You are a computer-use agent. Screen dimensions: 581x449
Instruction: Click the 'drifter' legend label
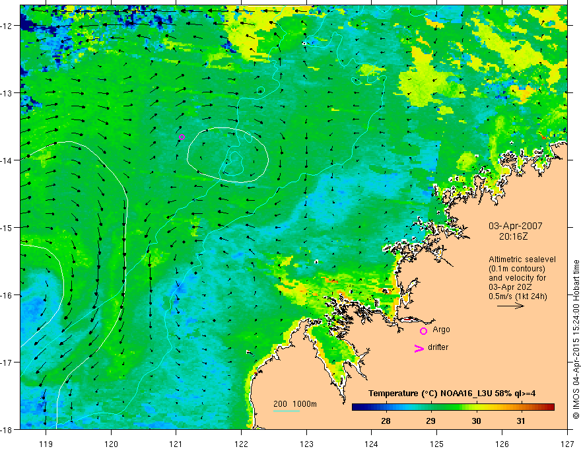point(438,347)
